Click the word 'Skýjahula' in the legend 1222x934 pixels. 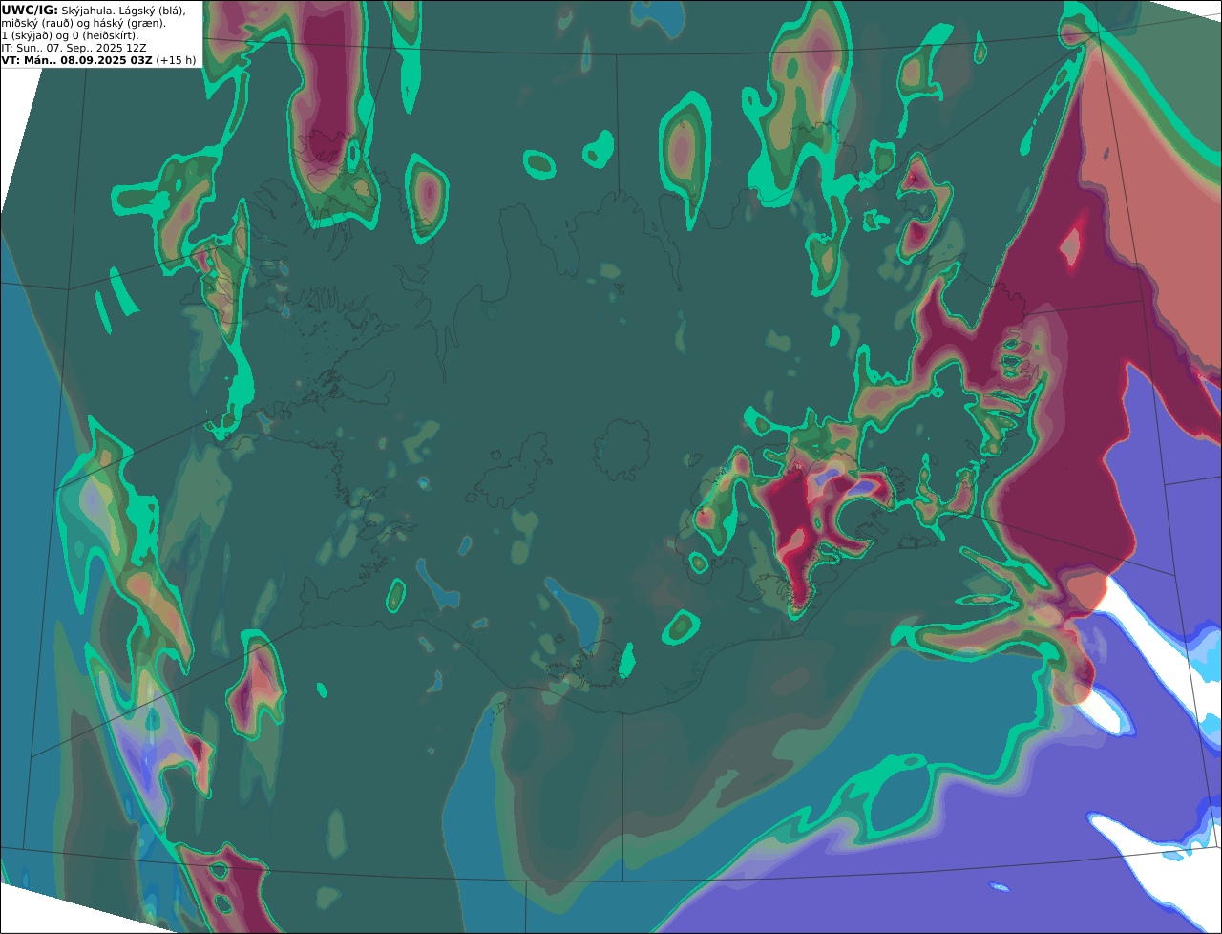pyautogui.click(x=86, y=11)
